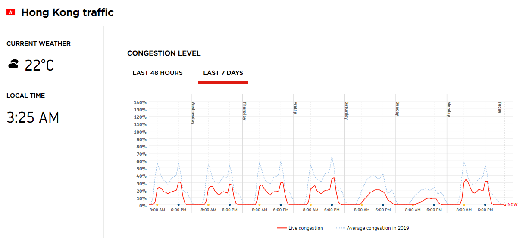Click the Sunday day label
Viewport: 529px width, 238px height.
coord(398,109)
